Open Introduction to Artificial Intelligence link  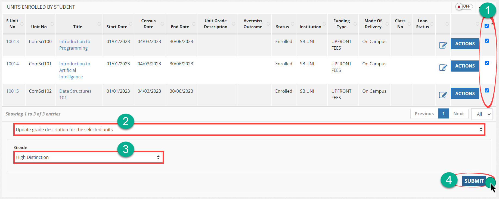[x=74, y=70]
